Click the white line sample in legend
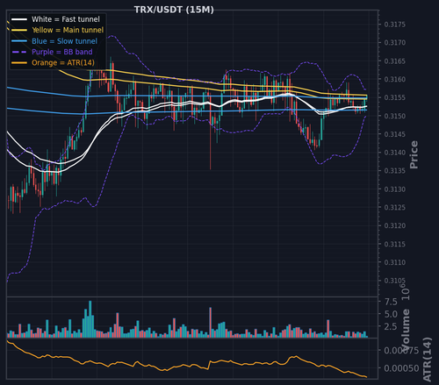Screen dimensions: 439x385 [19, 19]
